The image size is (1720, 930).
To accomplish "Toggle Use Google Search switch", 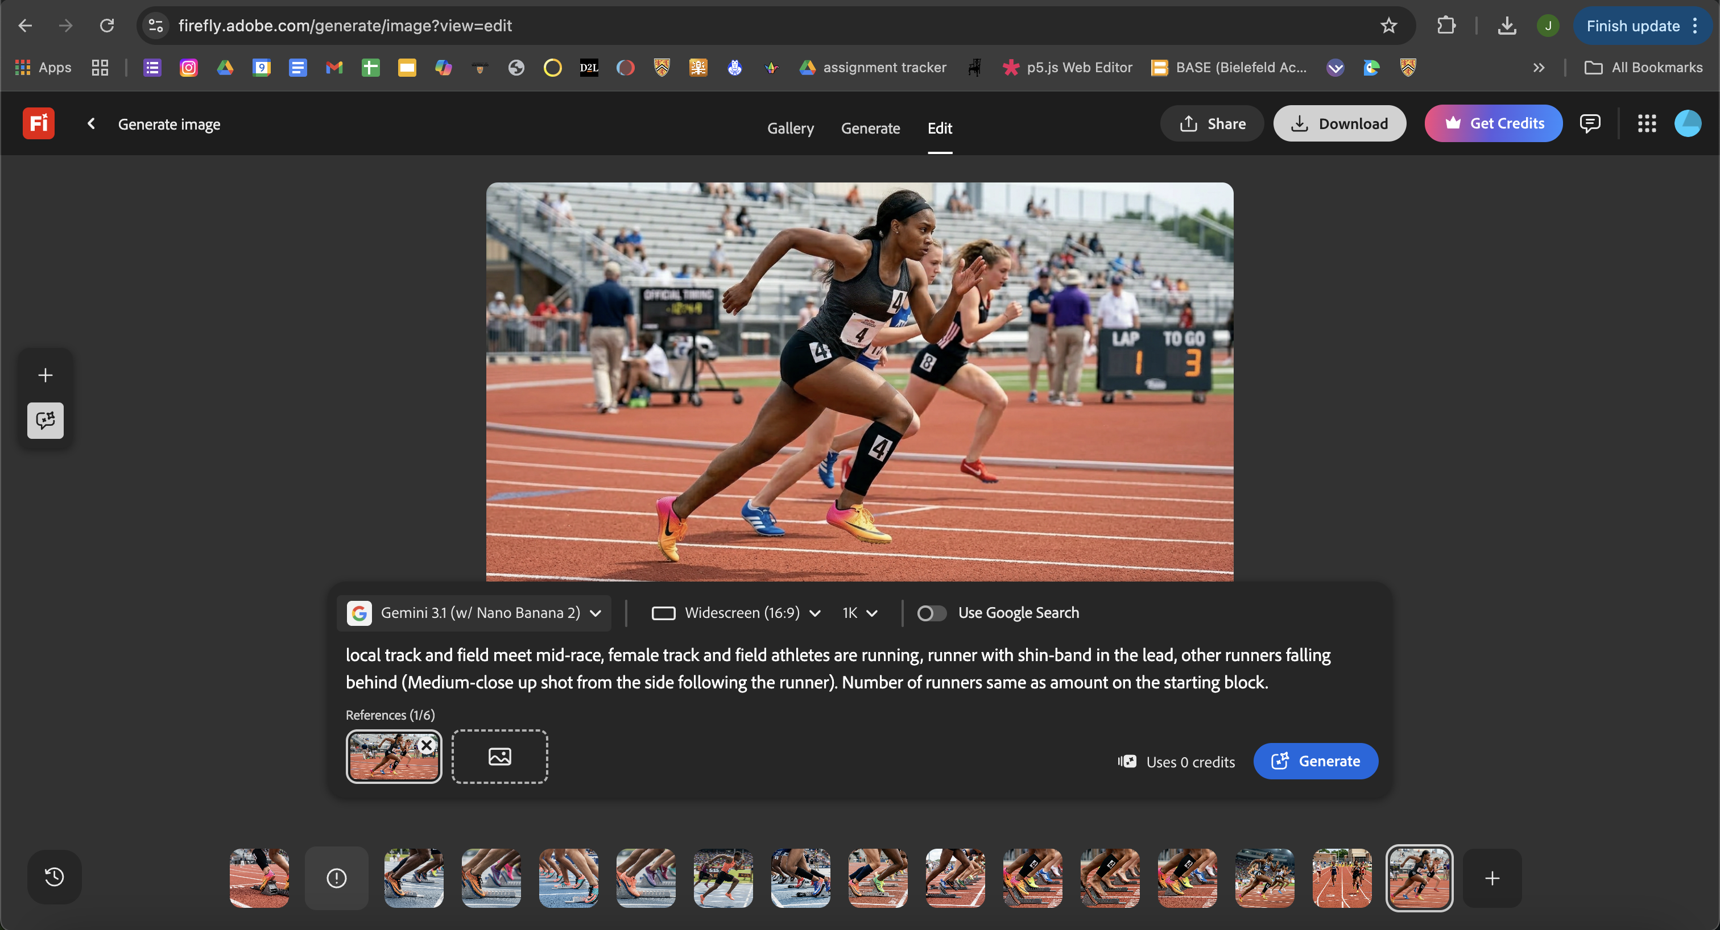I will coord(931,612).
